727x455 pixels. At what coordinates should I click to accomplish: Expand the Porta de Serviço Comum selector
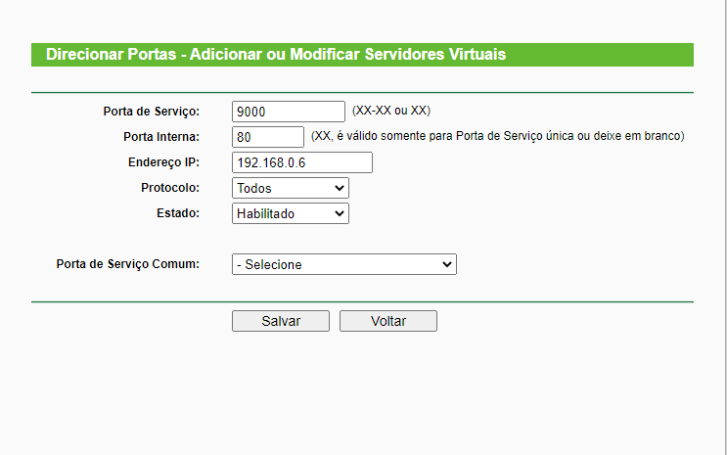[344, 264]
